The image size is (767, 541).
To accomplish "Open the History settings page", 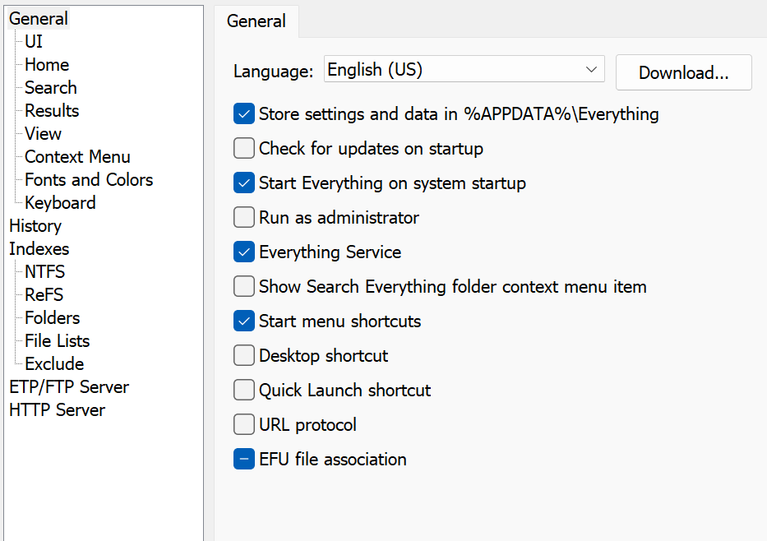I will pyautogui.click(x=35, y=226).
